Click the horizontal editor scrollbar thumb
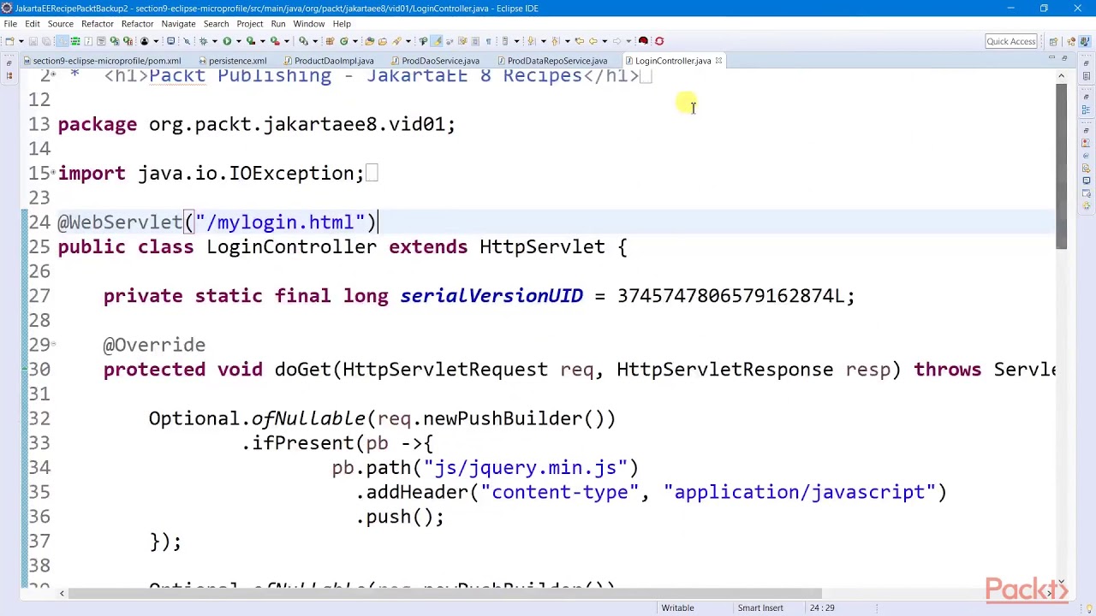Viewport: 1096px width, 616px height. coord(445,593)
